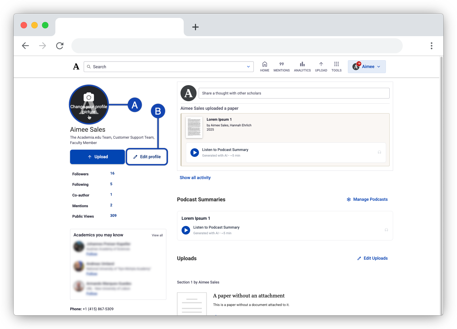Click the phone number +1 (415) 867-5309
The width and height of the screenshot is (457, 329).
tap(98, 309)
